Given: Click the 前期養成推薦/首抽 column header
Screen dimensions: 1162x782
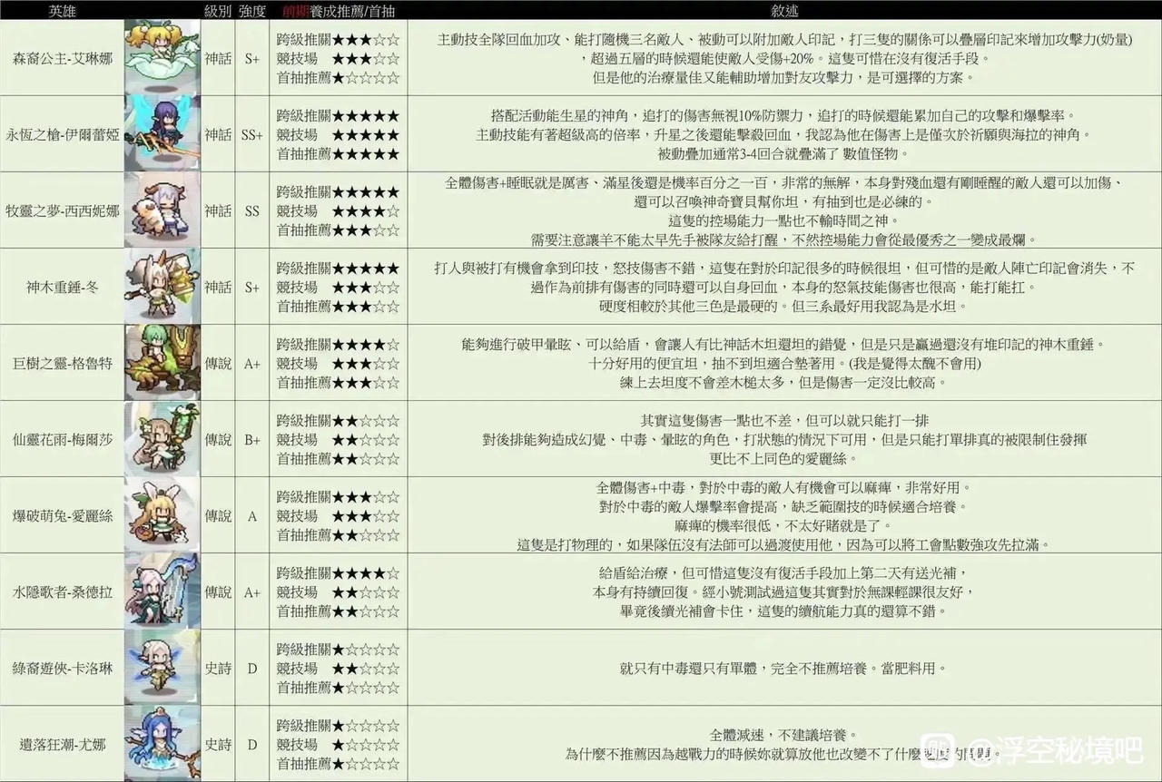Looking at the screenshot, I should pos(339,10).
